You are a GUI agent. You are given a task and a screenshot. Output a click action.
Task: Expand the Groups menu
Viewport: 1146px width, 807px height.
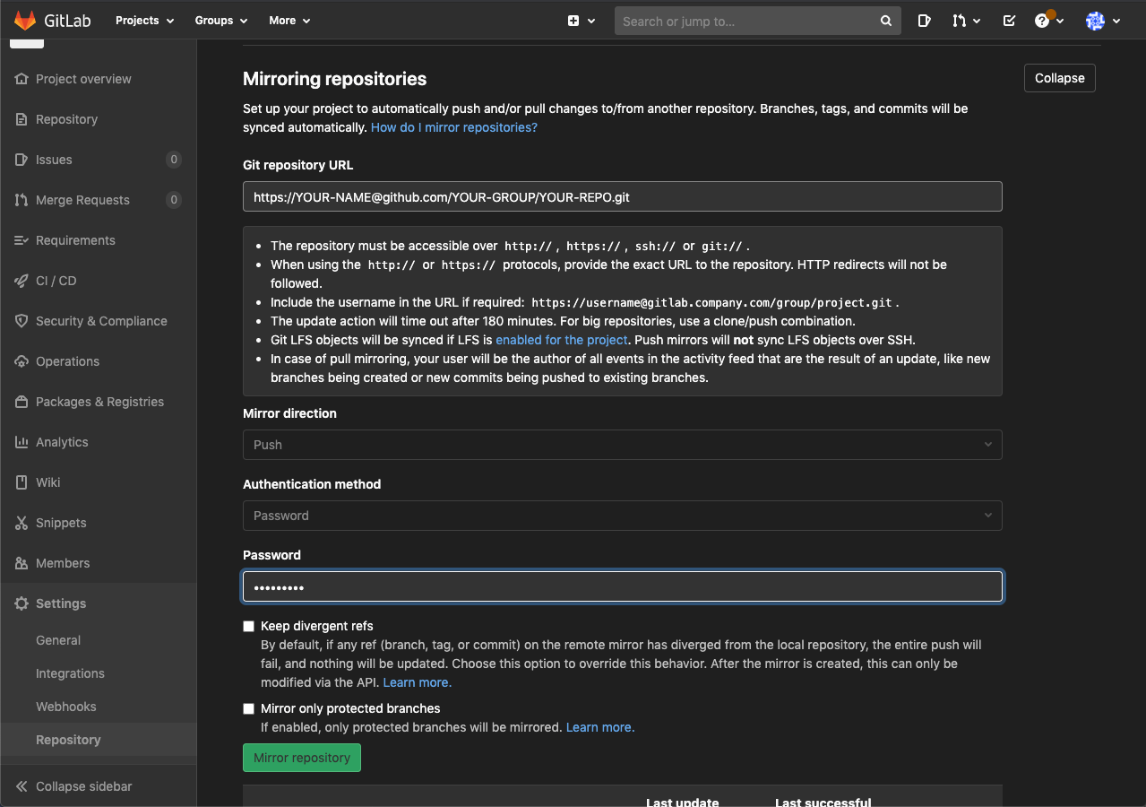pyautogui.click(x=221, y=21)
